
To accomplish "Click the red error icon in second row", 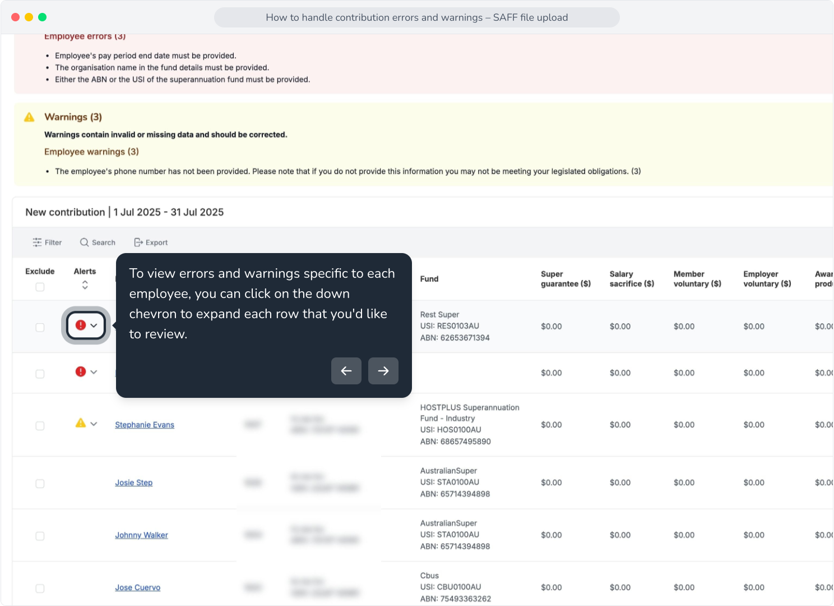I will (81, 372).
